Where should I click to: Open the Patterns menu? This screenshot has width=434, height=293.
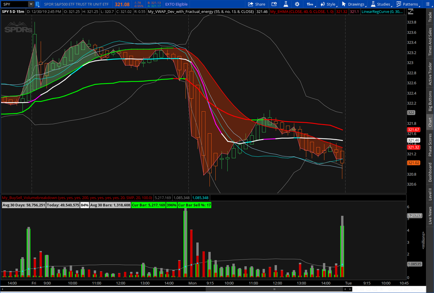[x=407, y=4]
